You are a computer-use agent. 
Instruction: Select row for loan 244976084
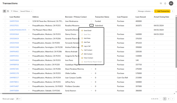[x=5, y=91]
